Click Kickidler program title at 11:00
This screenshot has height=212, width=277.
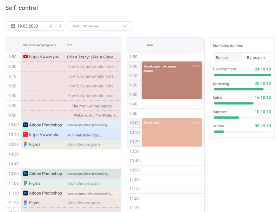pos(83,183)
